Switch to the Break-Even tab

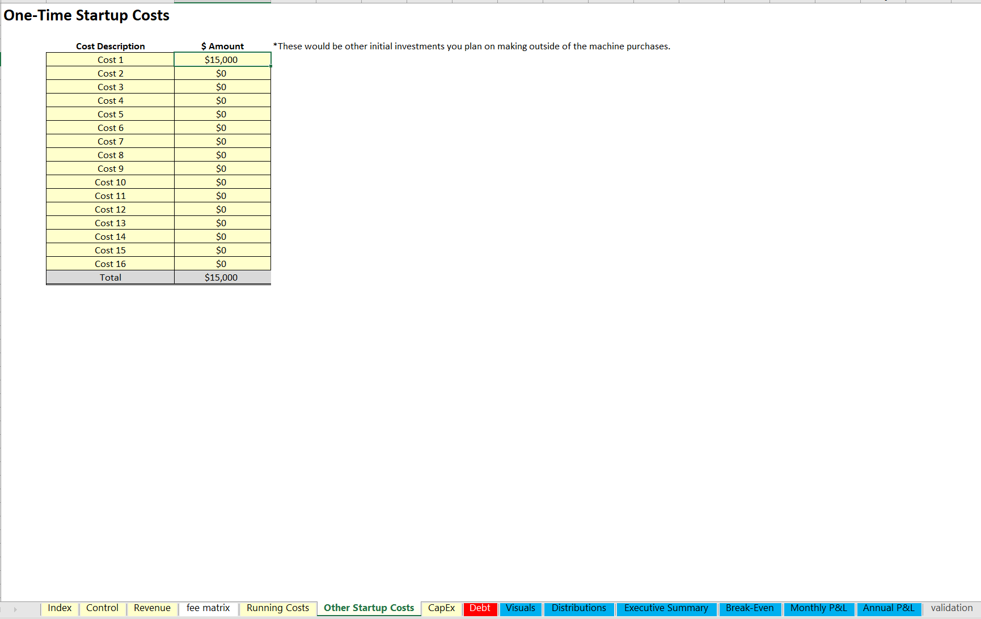[x=749, y=608]
